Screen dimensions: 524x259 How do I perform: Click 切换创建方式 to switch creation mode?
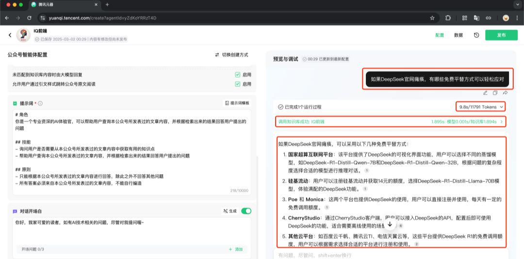(x=231, y=55)
